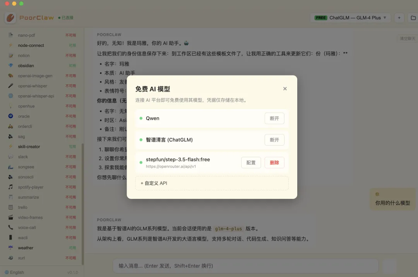Screen dimensions: 418x277
Task: Click the PoorClaw logo icon
Action: point(10,18)
